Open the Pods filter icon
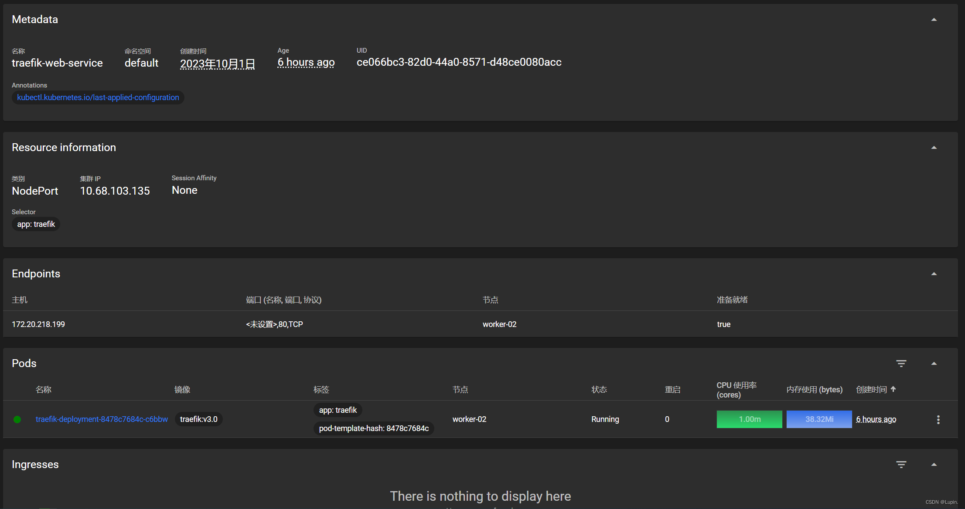965x509 pixels. point(901,364)
